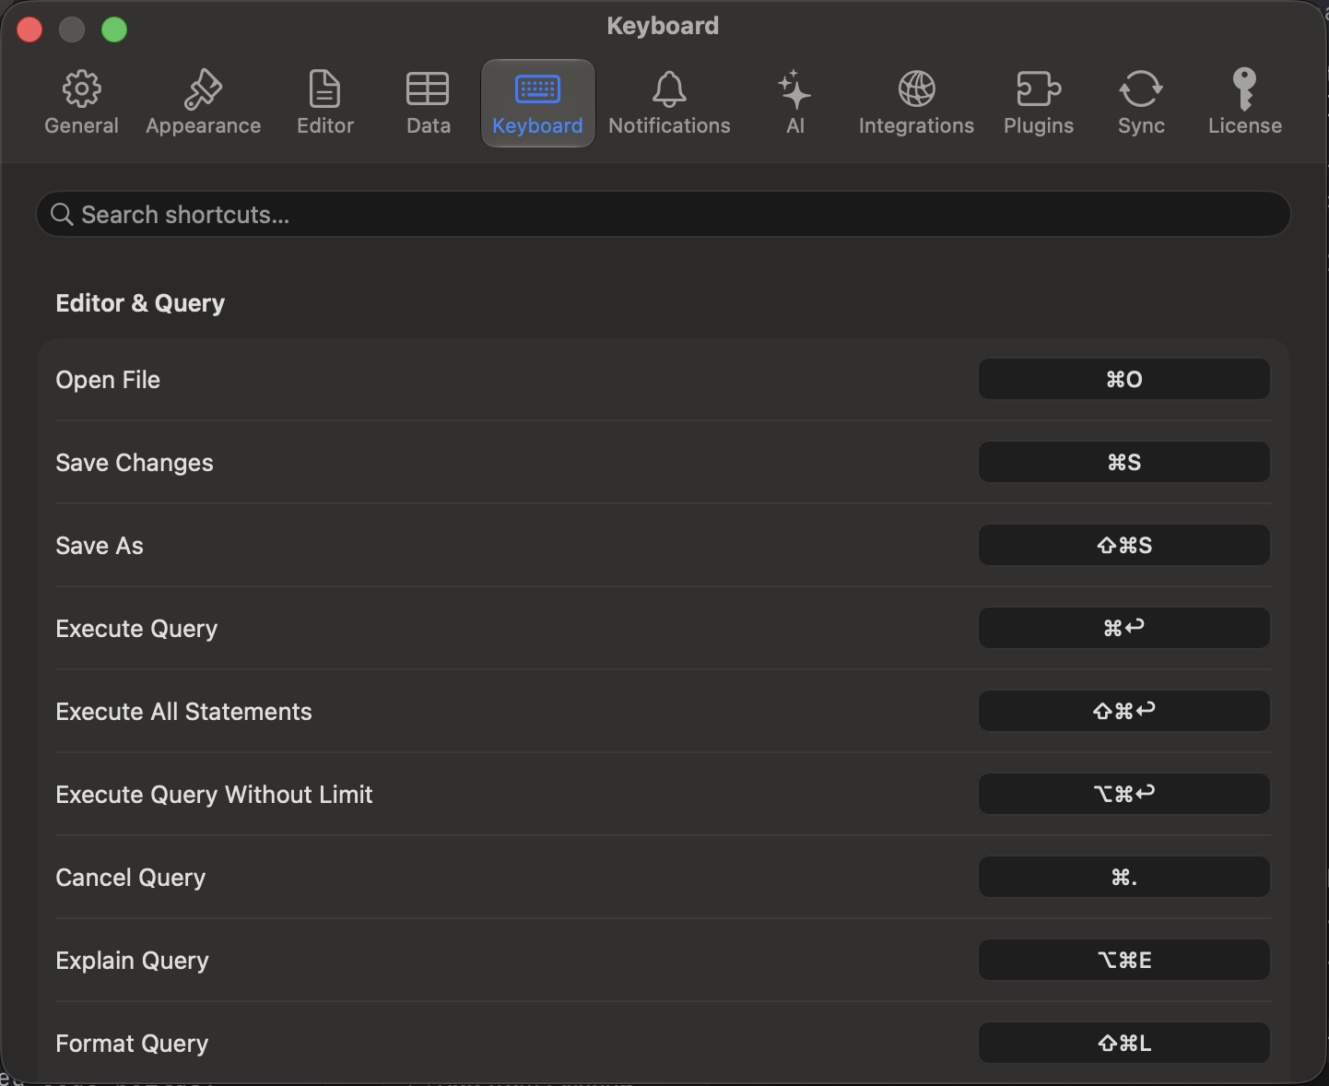Open the Notifications bell icon

(669, 89)
